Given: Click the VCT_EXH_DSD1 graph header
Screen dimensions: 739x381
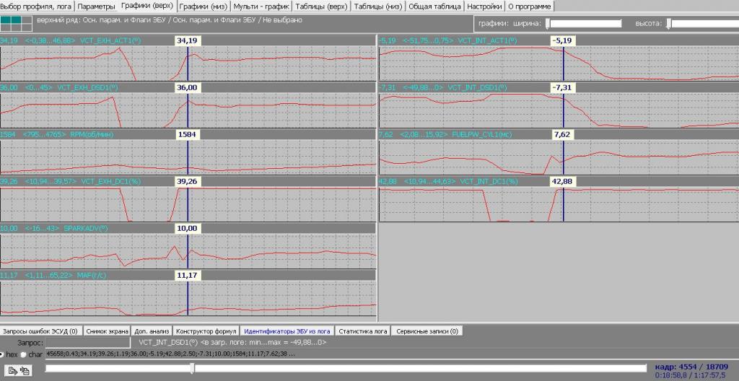Looking at the screenshot, I should (x=188, y=88).
